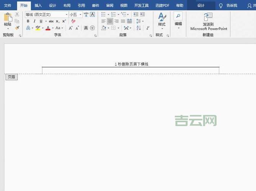Screen dimensions: 256x191
Task: Switch to the 审阅 Review tab
Action: (109, 6)
